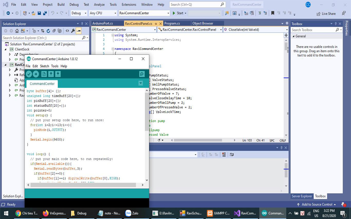Click the editor tab settings gear icon

click(287, 23)
